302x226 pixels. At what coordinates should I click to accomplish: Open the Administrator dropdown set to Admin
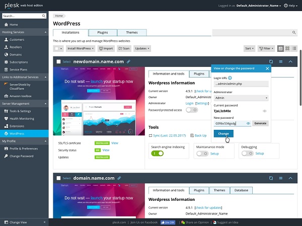point(241,98)
